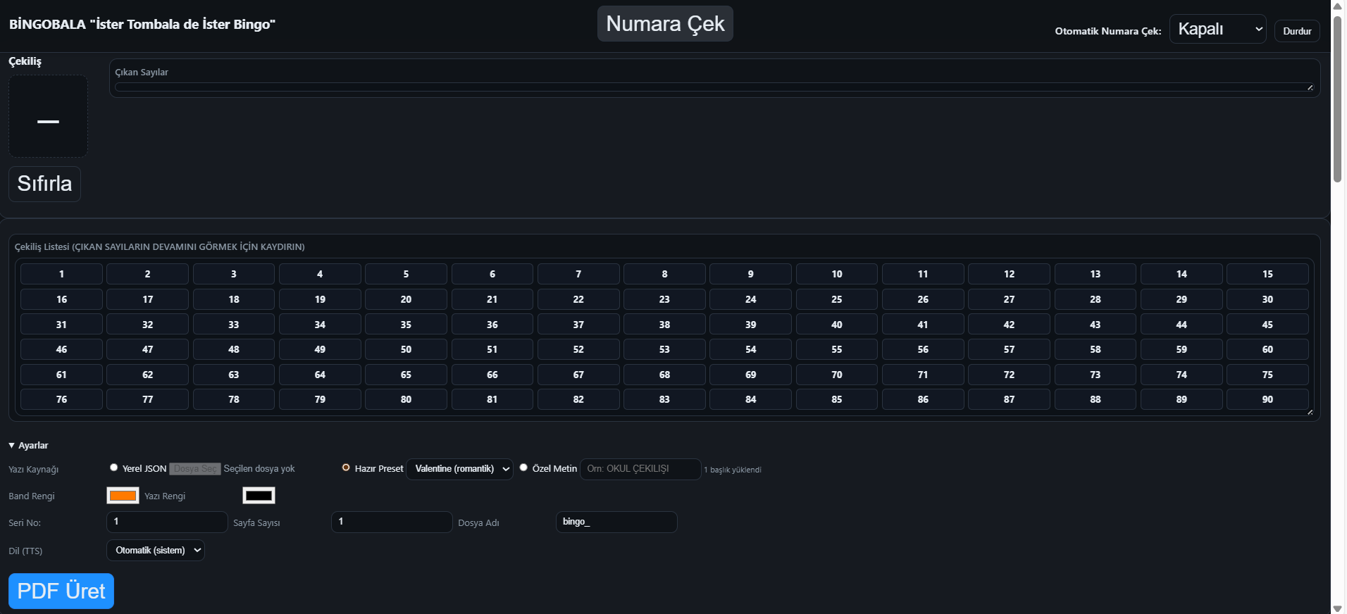Click the page scrollbar down arrow

(1337, 608)
